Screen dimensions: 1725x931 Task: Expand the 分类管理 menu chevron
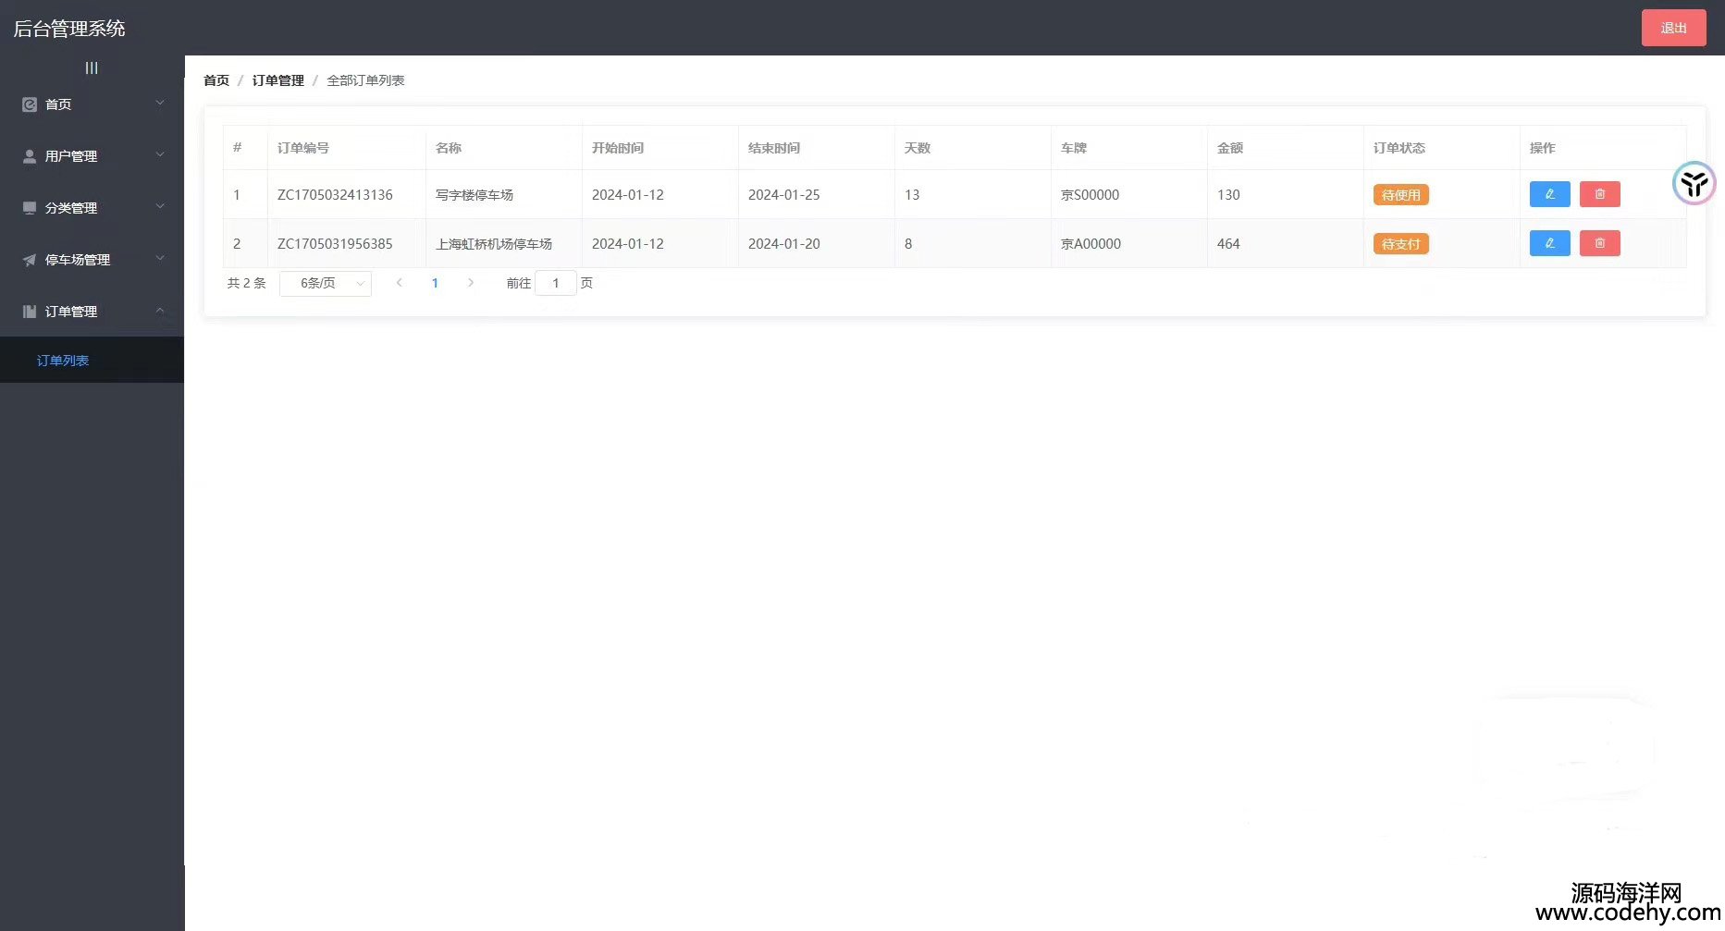160,206
